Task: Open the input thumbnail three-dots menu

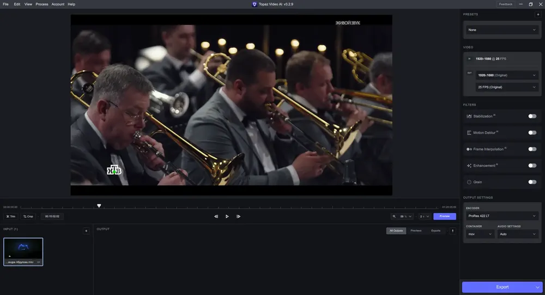Action: point(39,262)
